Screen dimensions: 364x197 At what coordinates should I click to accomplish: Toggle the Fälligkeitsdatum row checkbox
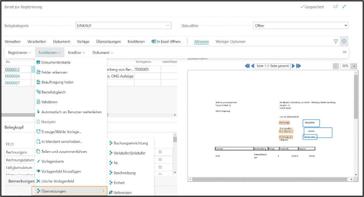[x=160, y=167]
